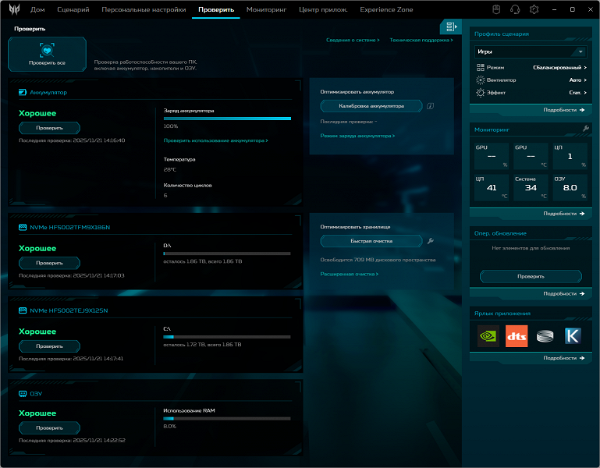Click ОЗУ 8.0 % monitoring tile

[x=570, y=187]
